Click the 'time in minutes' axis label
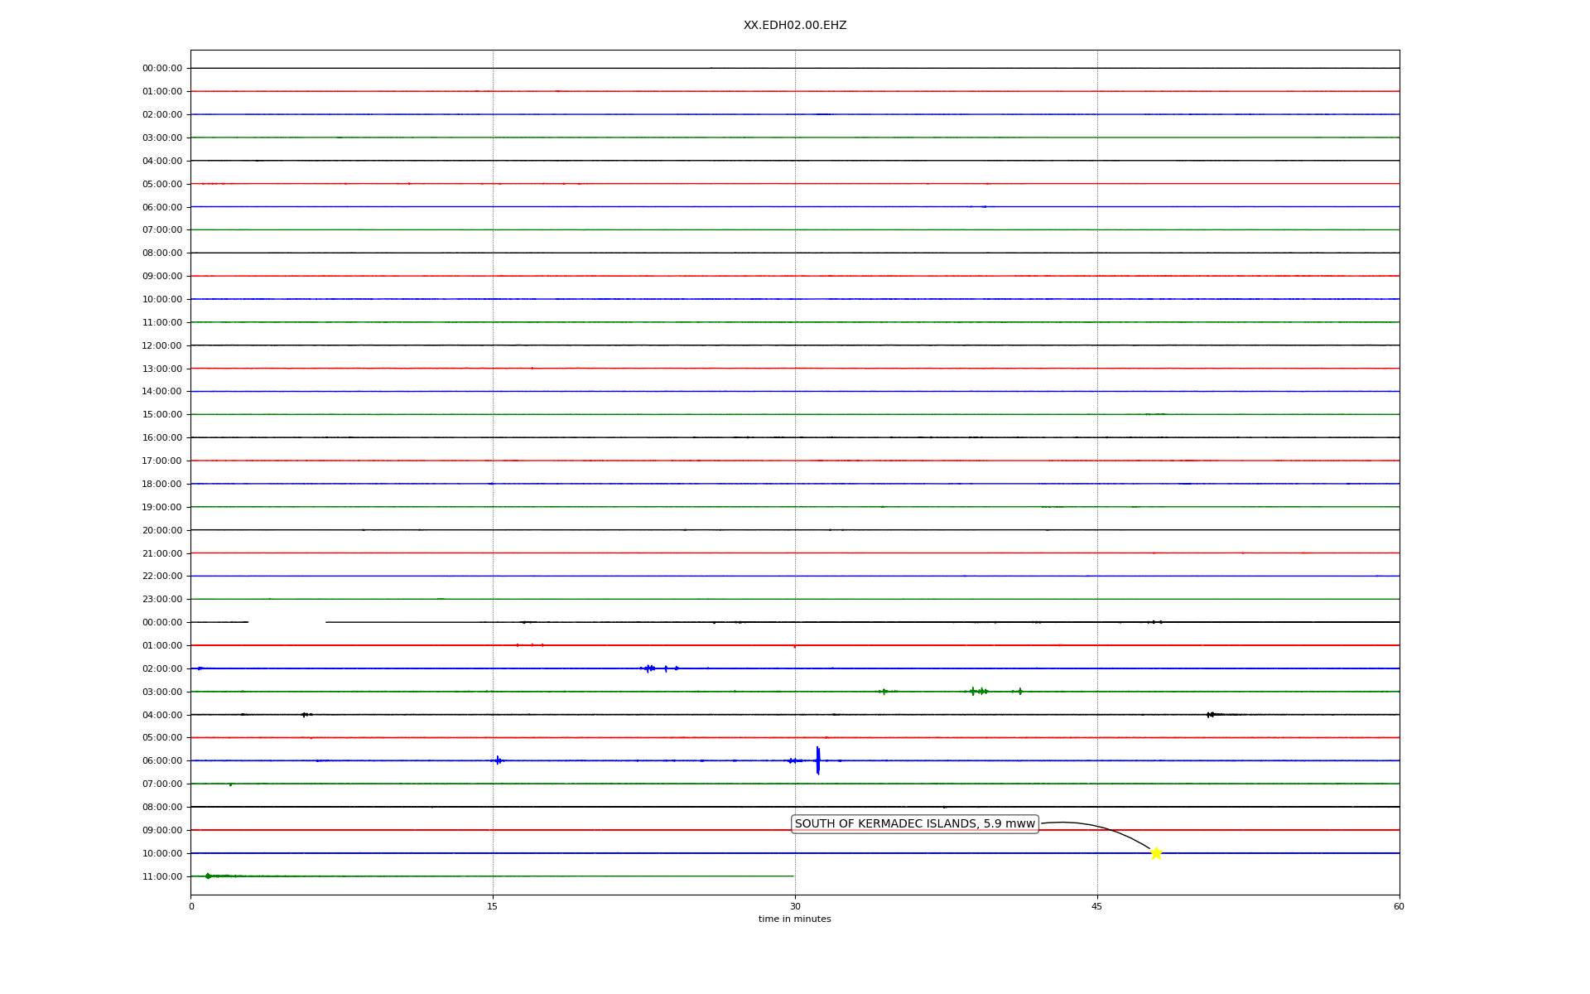Screen dimensions: 1590x994 [x=794, y=919]
